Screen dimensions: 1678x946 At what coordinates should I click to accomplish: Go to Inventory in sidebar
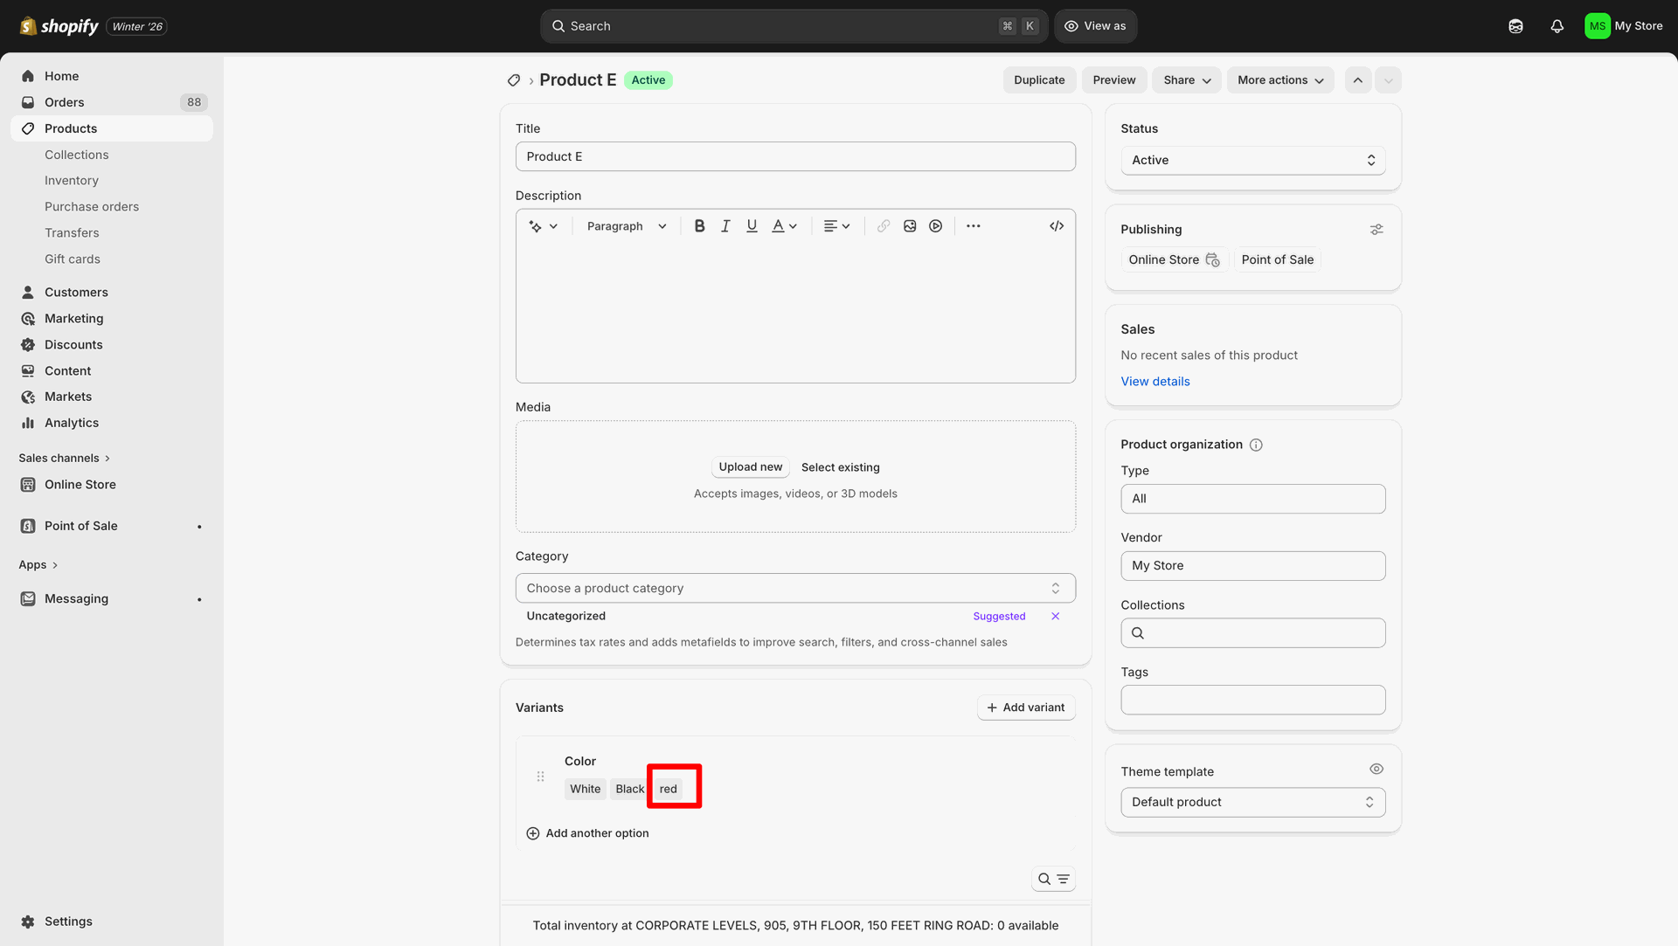coord(72,181)
